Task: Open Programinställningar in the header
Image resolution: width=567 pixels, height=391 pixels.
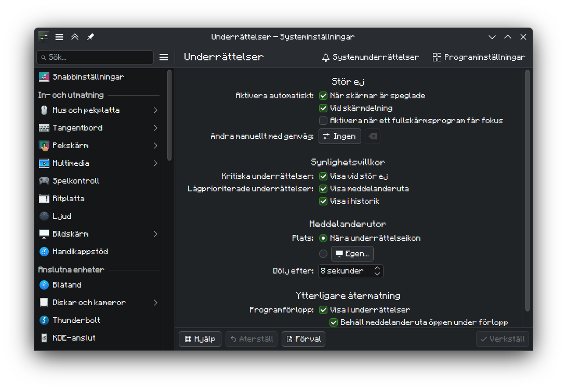Action: pos(479,57)
